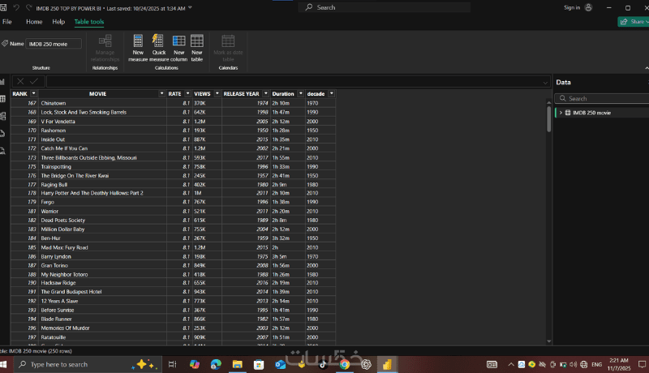
Task: Click the table vertical scrollbar thumb
Action: [549, 118]
